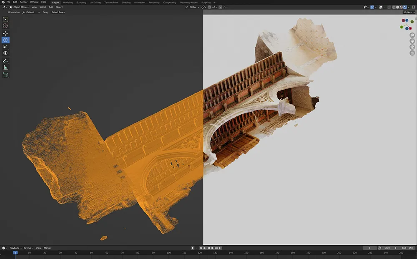The height and width of the screenshot is (259, 417).
Task: Click the Marker menu in timeline
Action: [48, 248]
